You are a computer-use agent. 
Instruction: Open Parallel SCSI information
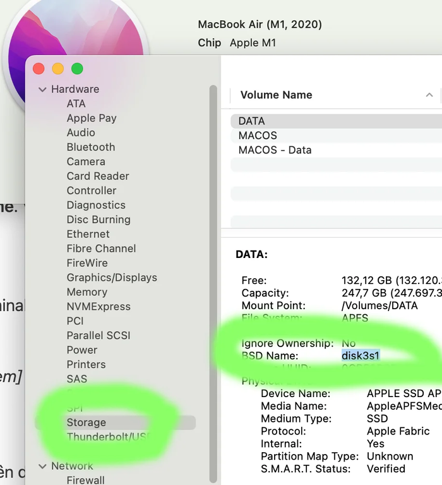tap(99, 336)
